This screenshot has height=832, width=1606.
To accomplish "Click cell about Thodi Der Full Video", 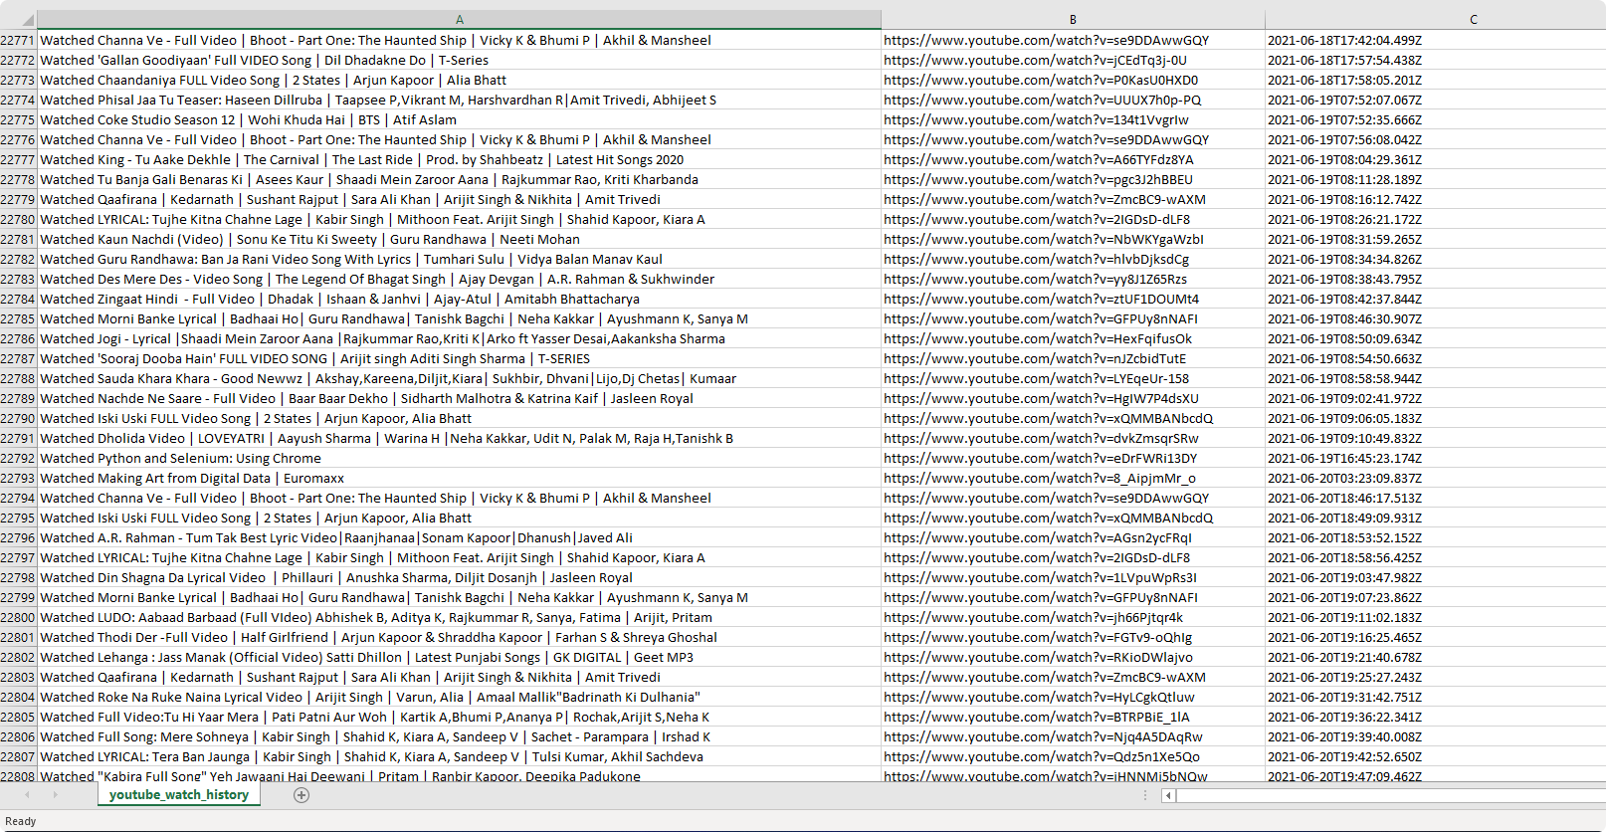I will (459, 637).
